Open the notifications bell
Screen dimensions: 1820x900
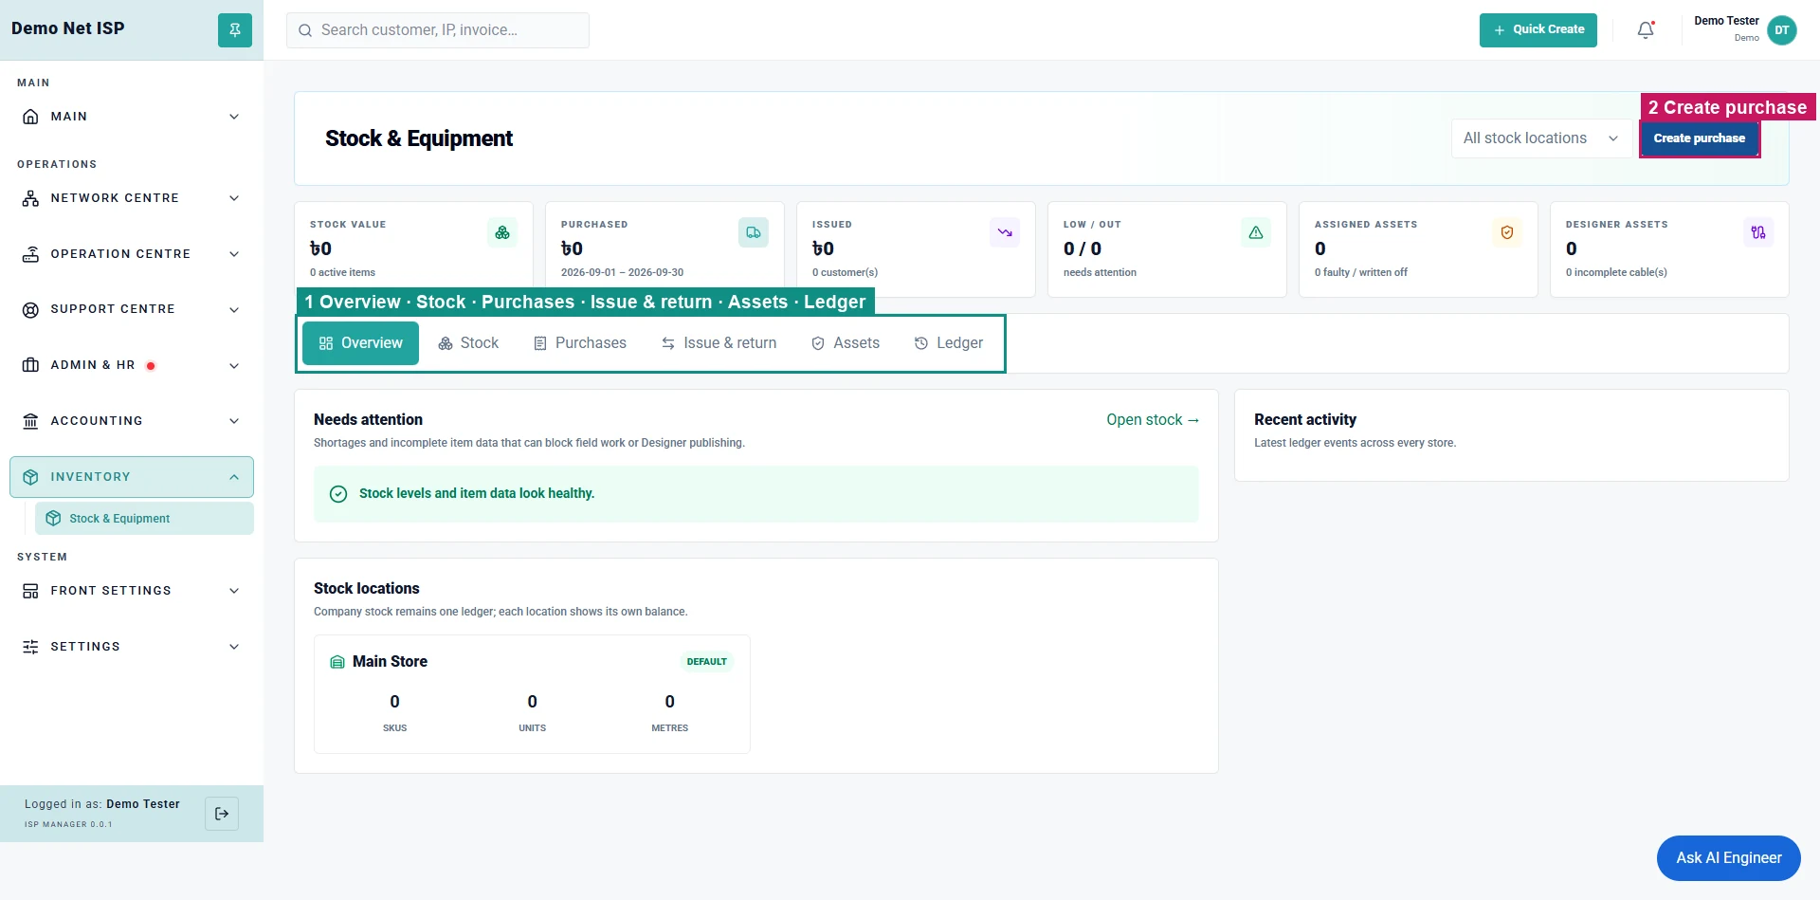tap(1646, 30)
